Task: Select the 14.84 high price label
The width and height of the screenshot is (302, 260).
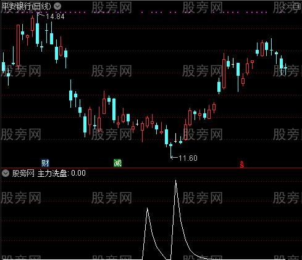Action: point(55,17)
